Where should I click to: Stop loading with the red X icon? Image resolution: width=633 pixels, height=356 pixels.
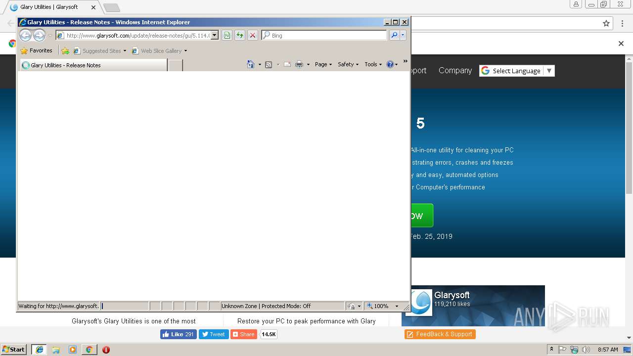tap(253, 35)
